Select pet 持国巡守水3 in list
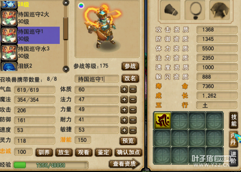Image resolution: width=241 pixels, height=172 pixels. tap(30, 52)
